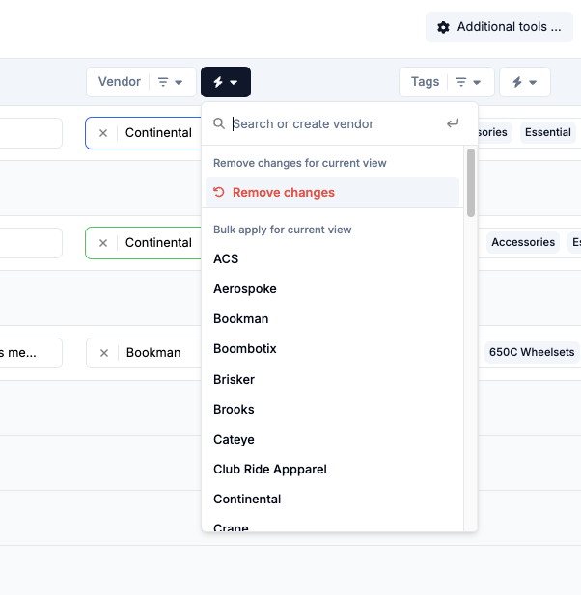Click the 650C Wheelsets tag
The width and height of the screenshot is (581, 595).
531,352
